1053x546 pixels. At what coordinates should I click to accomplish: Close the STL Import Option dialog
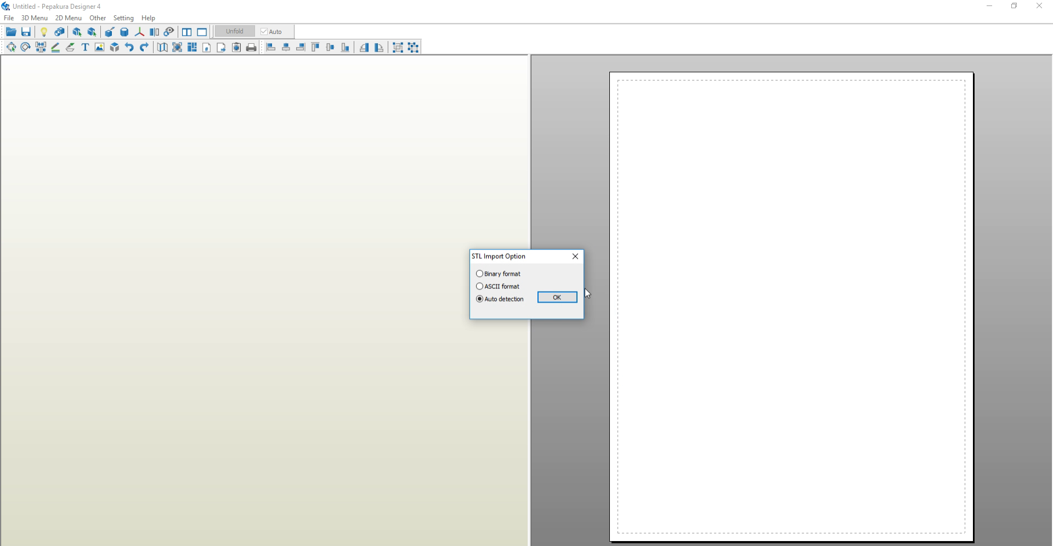point(575,256)
